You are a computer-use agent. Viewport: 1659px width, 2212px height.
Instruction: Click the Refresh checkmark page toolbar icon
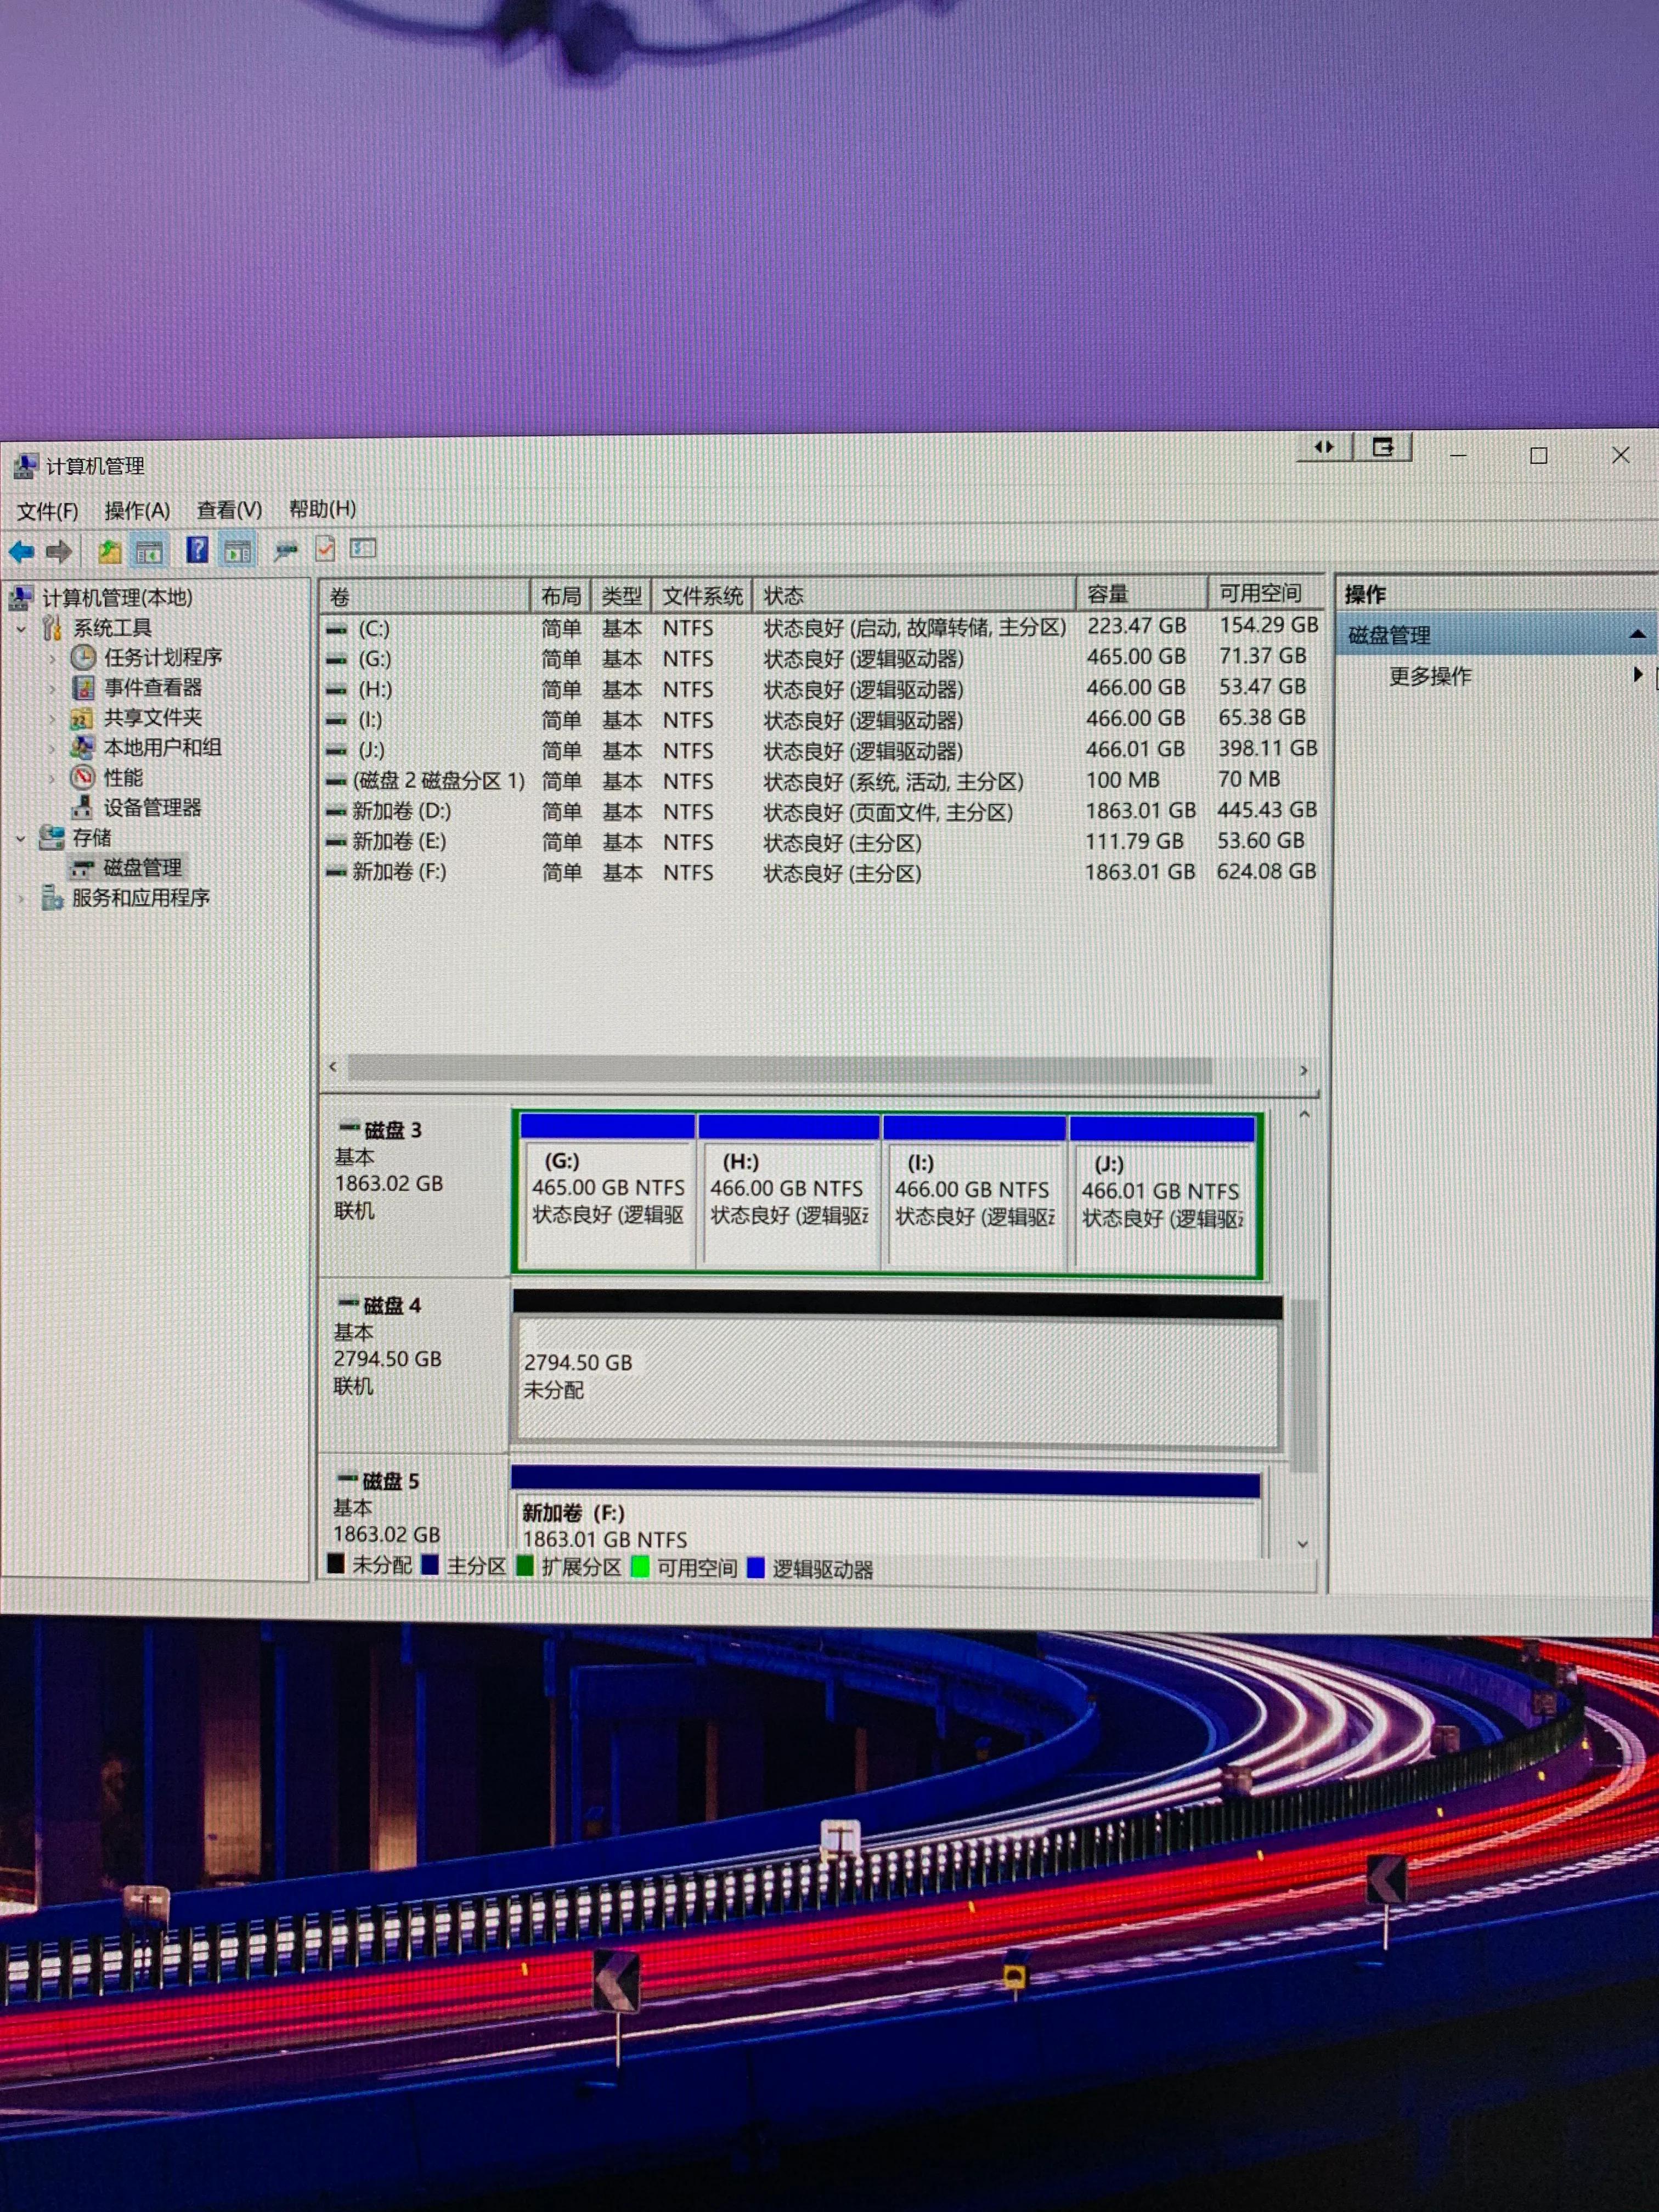pyautogui.click(x=325, y=548)
